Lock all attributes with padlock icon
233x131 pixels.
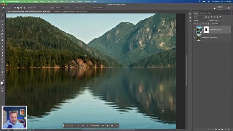(x=209, y=24)
